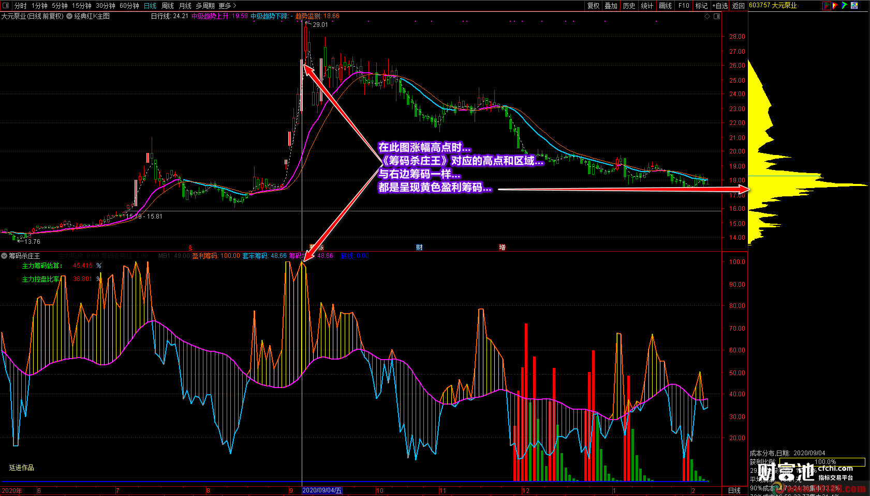Switch to the 60分钟 period tab
The image size is (870, 496).
coord(129,6)
